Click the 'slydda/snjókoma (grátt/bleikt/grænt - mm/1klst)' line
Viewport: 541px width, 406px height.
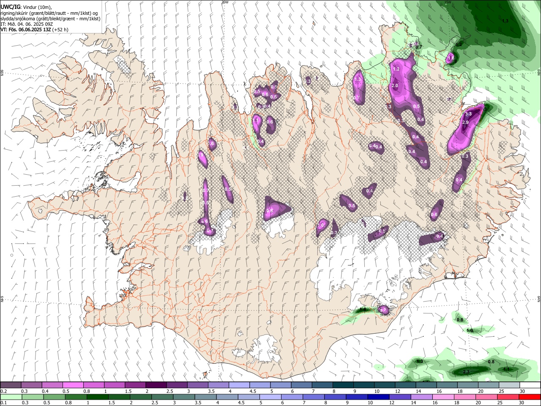50,19
